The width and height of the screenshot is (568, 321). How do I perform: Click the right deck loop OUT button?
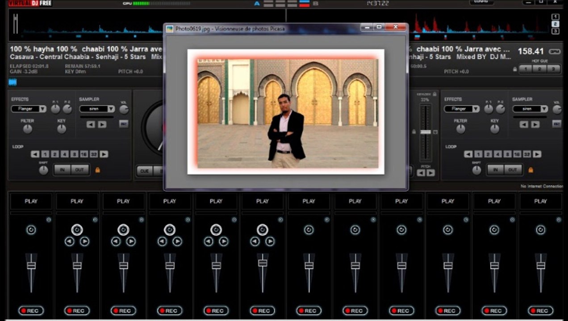pyautogui.click(x=513, y=170)
